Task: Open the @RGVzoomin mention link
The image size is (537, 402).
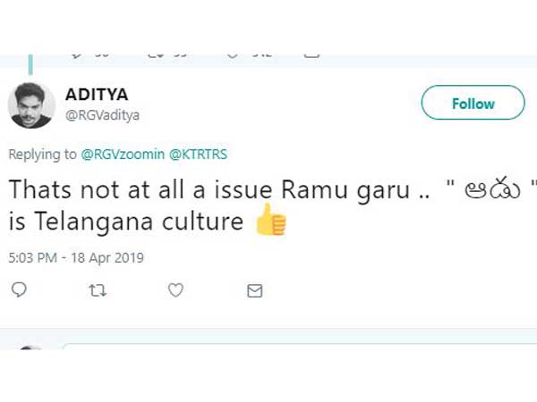Action: [123, 155]
